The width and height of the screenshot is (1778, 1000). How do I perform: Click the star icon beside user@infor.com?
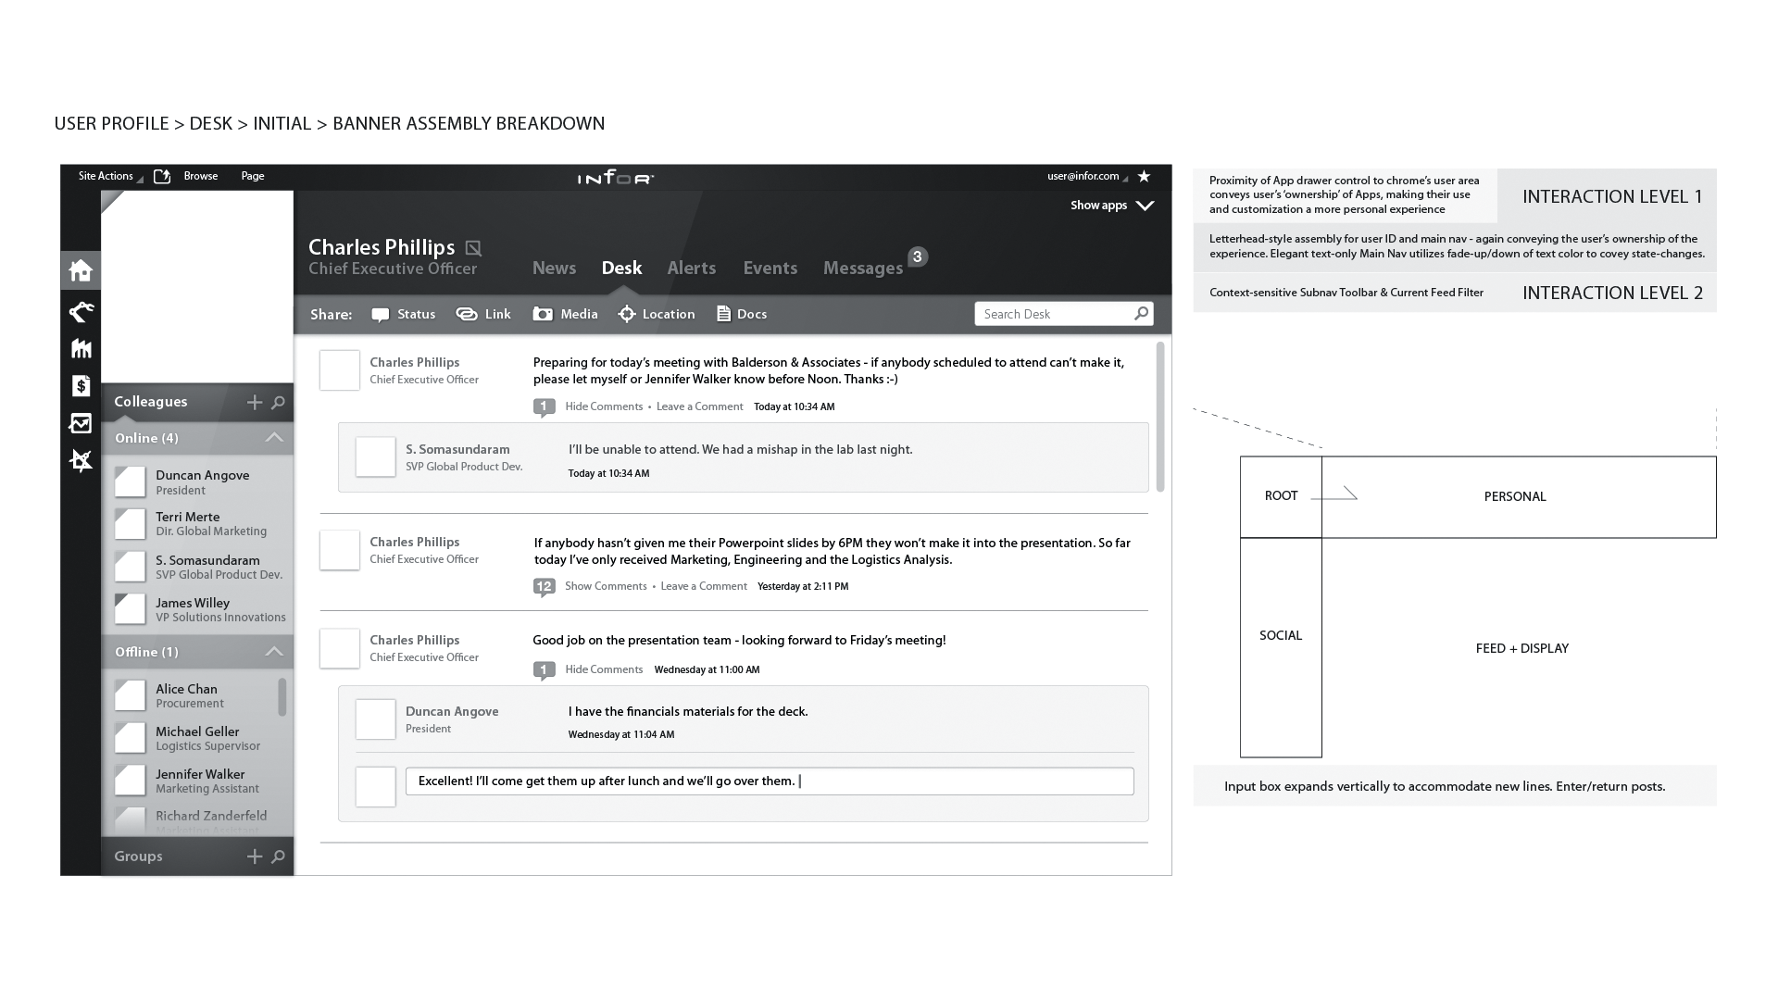(x=1144, y=176)
